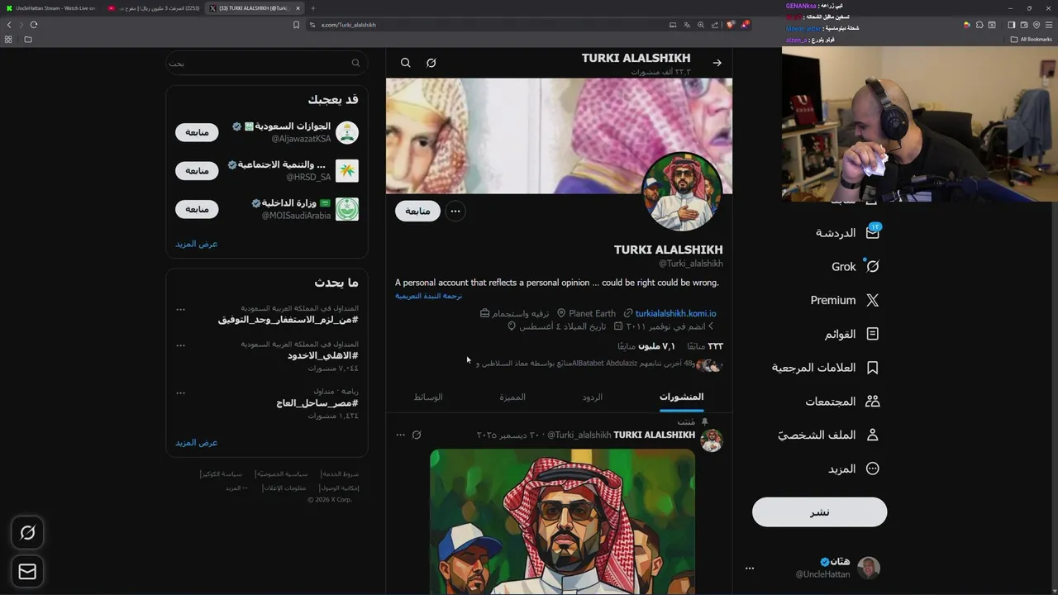Open the Lists (القوائم) icon in sidebar
The width and height of the screenshot is (1058, 595).
tap(872, 334)
